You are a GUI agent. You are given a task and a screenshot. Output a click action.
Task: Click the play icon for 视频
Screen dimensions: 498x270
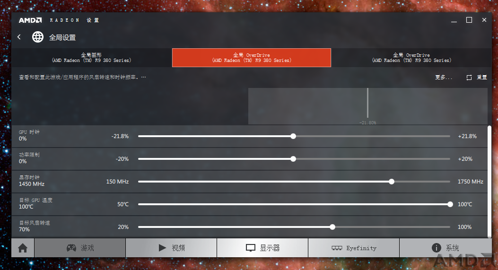tap(162, 248)
